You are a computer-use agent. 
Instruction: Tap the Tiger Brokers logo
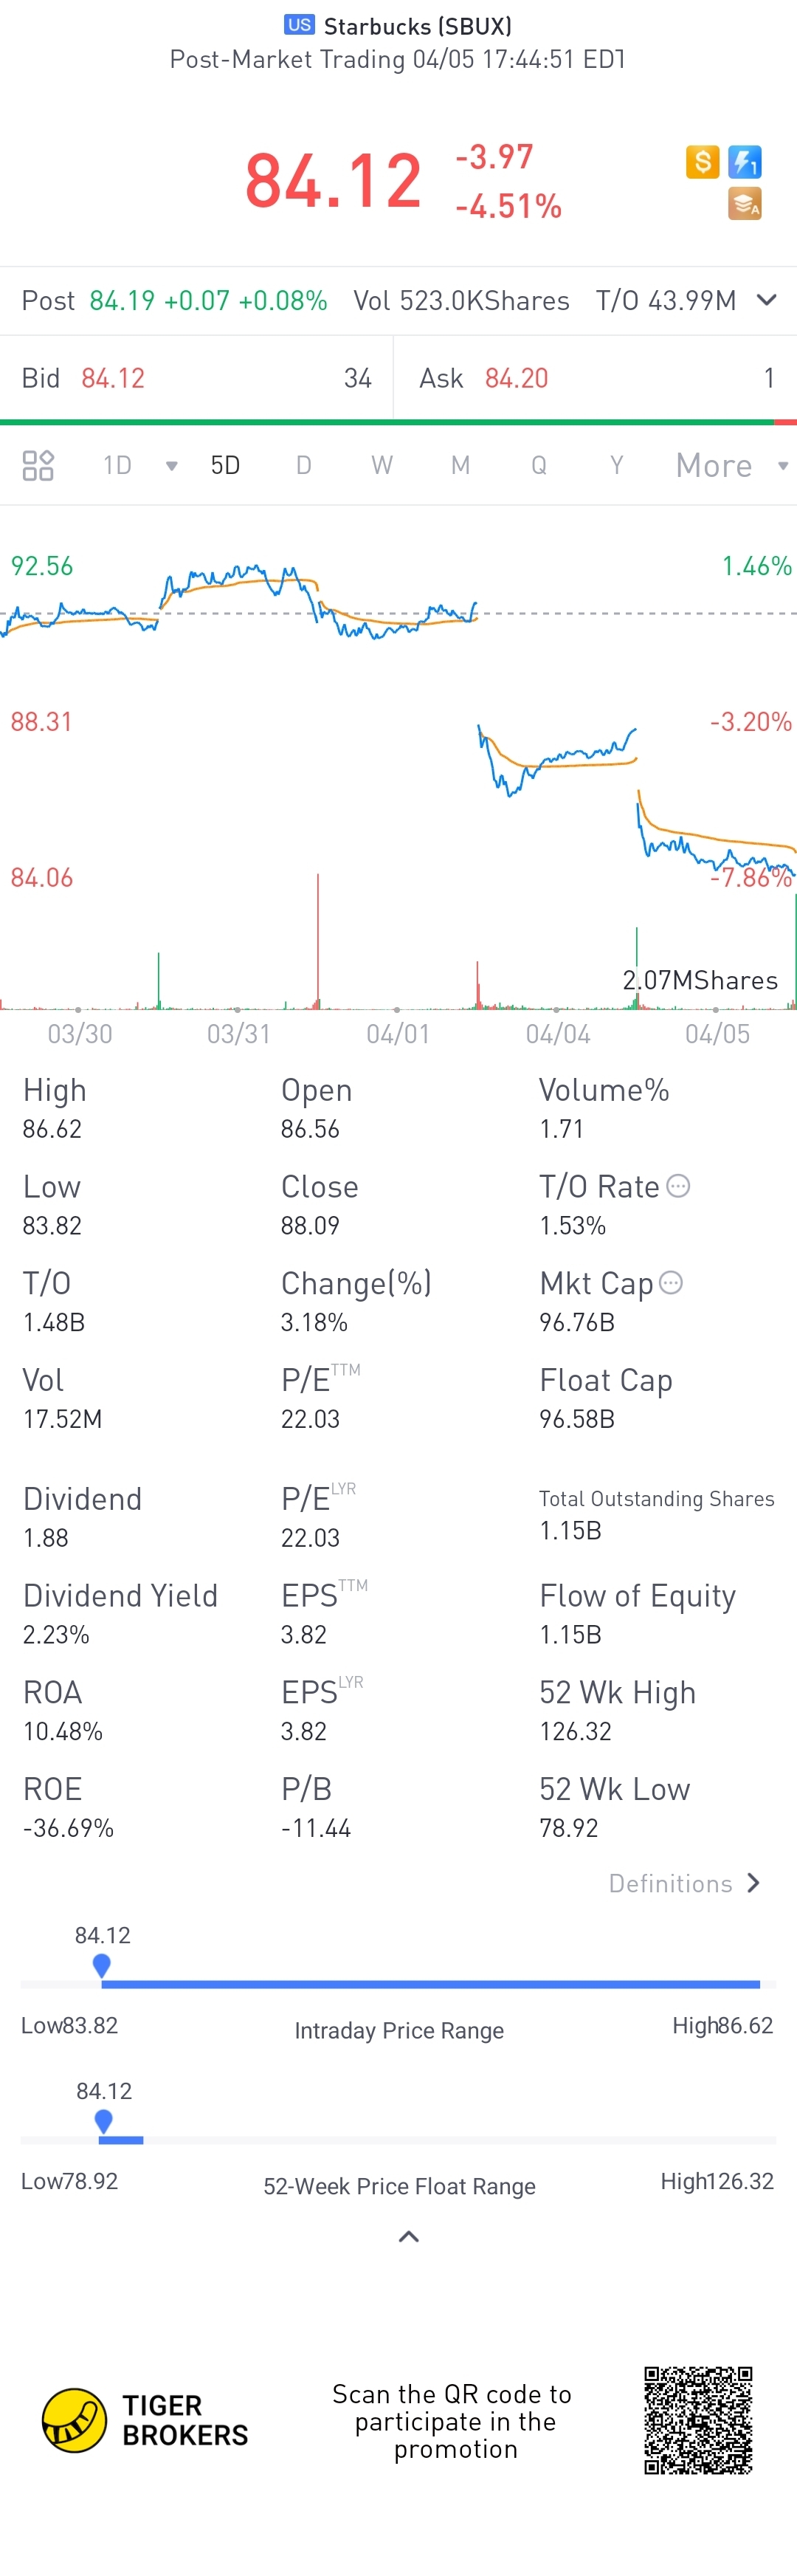74,2420
